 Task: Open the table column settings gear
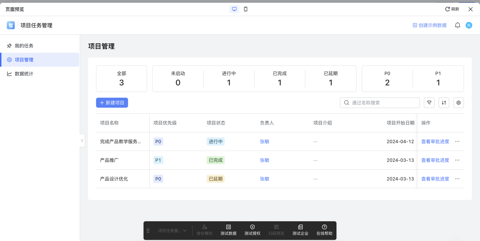click(x=458, y=103)
